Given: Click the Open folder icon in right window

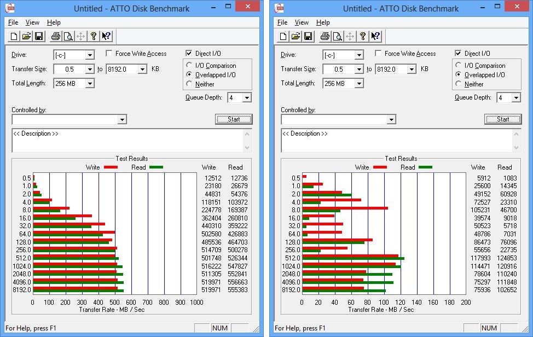Looking at the screenshot, I should click(x=296, y=36).
